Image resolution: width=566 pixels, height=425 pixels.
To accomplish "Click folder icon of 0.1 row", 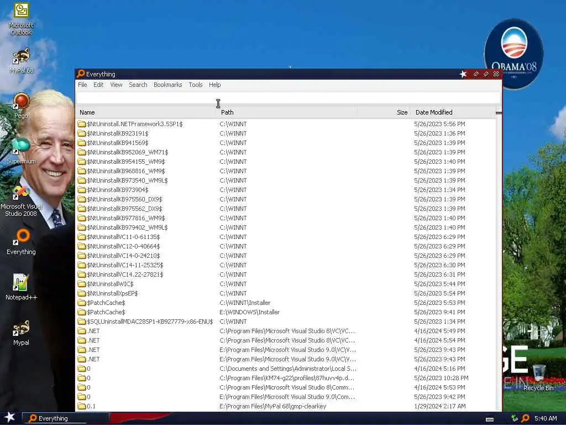I will (82, 406).
